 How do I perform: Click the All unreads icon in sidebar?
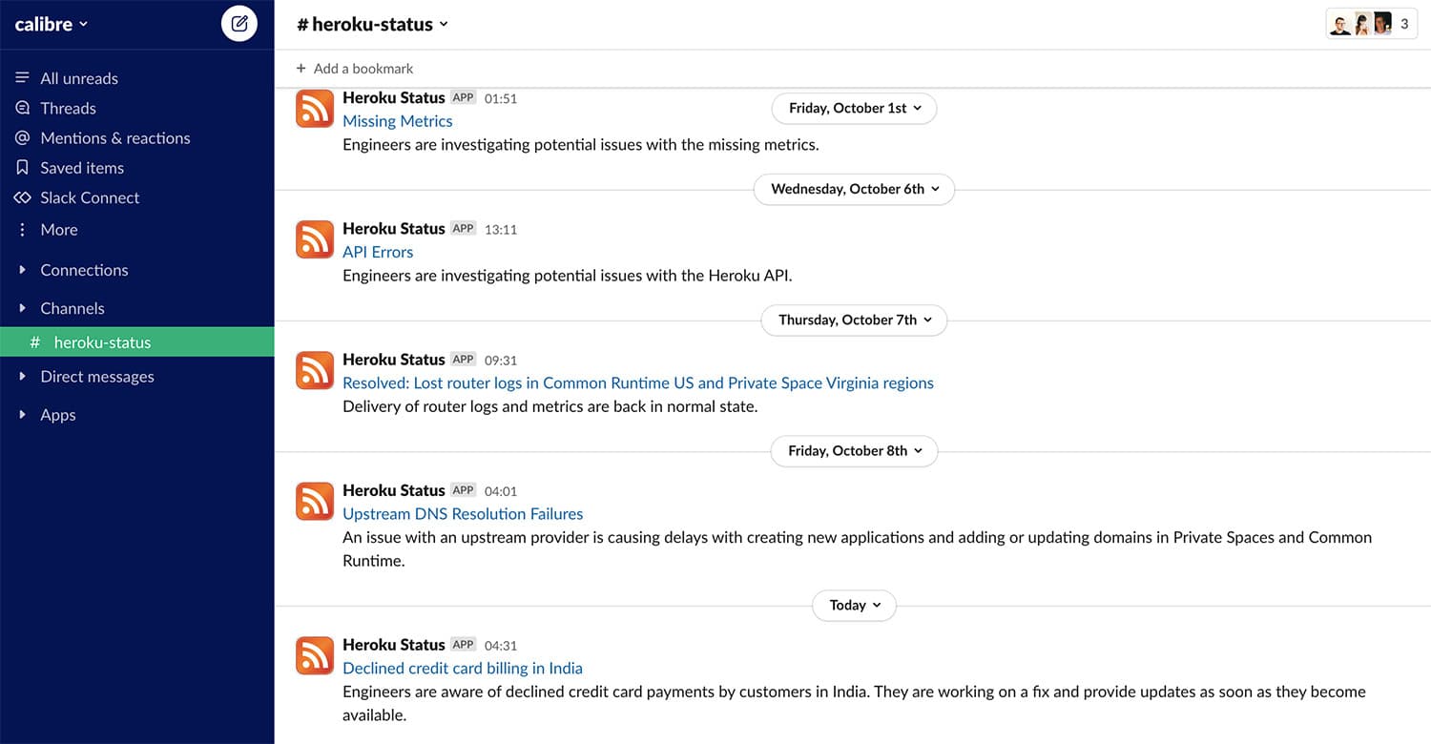(21, 77)
